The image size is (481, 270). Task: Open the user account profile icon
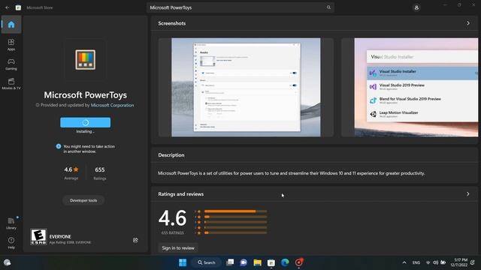416,7
